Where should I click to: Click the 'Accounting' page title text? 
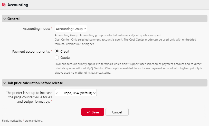coord(18,5)
